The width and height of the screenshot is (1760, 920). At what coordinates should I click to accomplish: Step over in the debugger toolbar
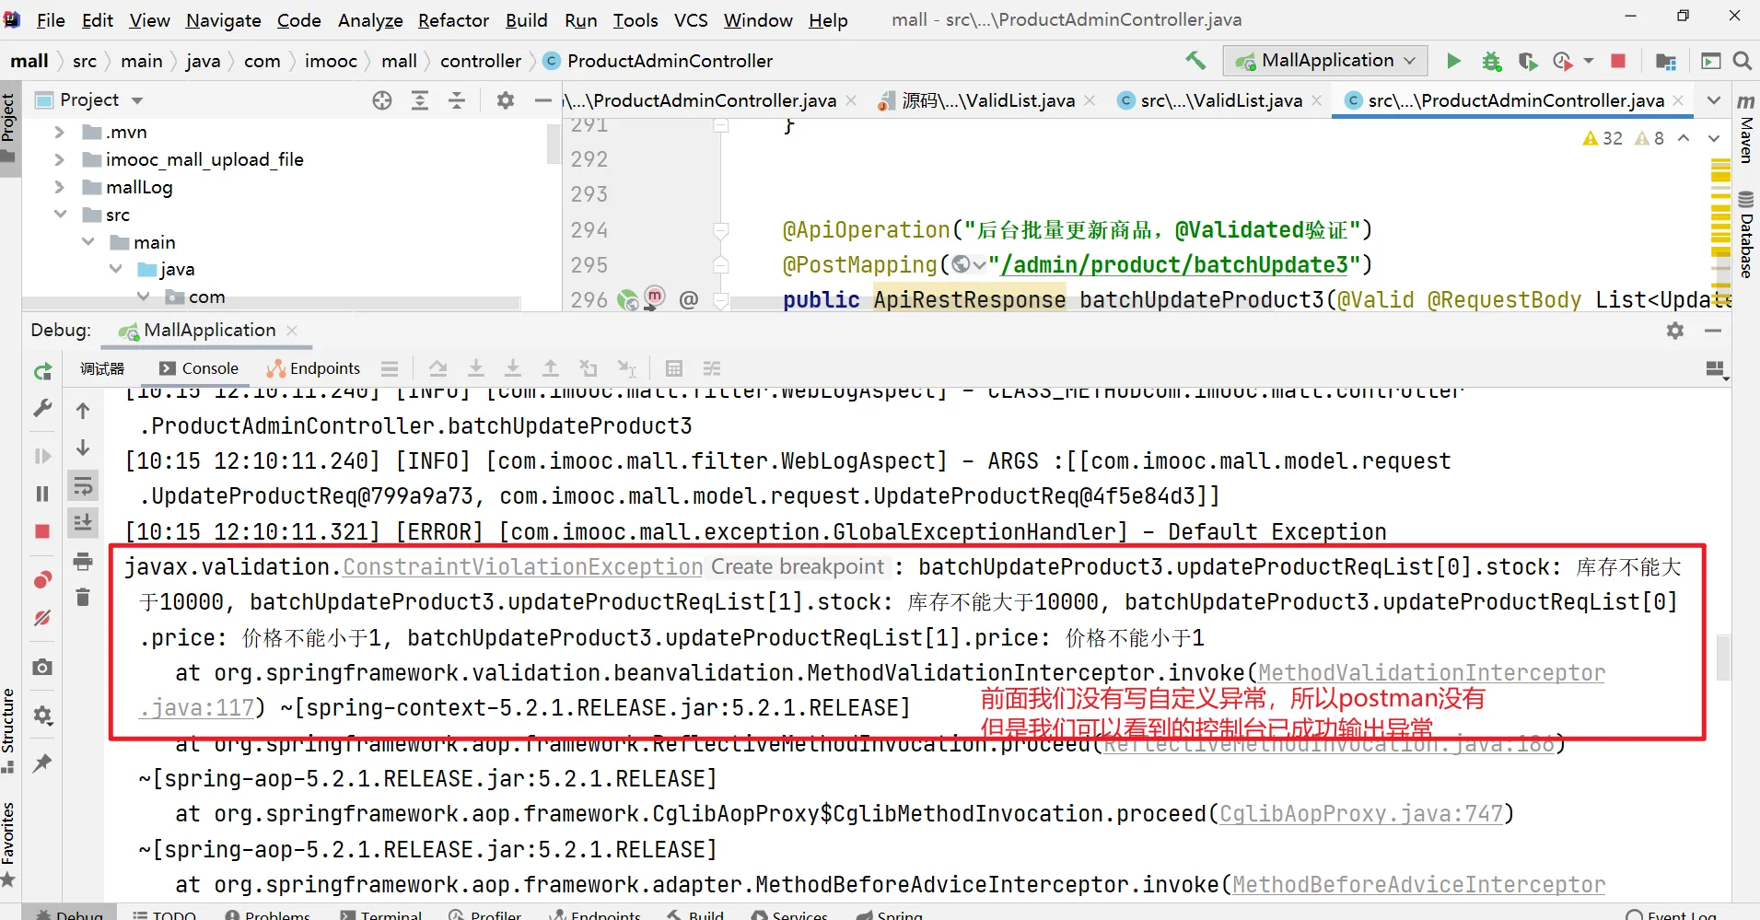[438, 368]
